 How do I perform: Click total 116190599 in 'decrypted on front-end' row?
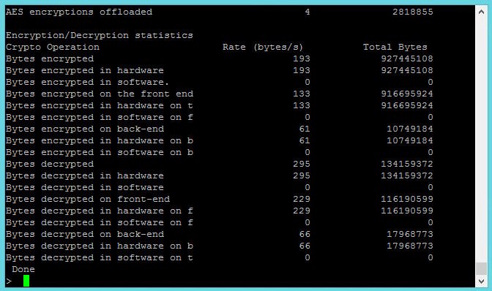click(407, 199)
